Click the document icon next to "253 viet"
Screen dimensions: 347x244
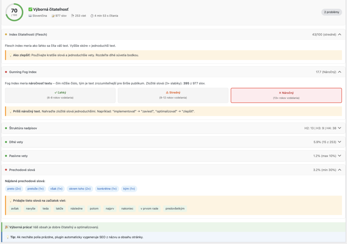[73, 16]
